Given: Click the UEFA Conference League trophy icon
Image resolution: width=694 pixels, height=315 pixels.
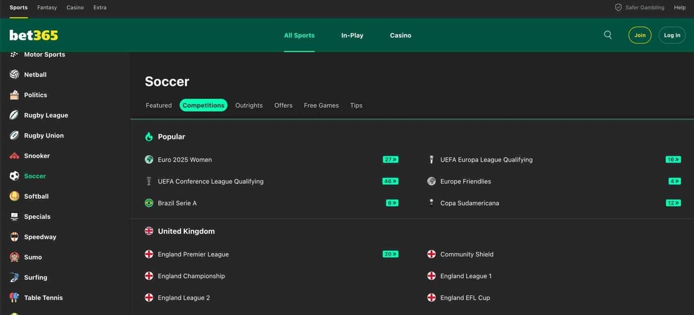Looking at the screenshot, I should pos(149,181).
